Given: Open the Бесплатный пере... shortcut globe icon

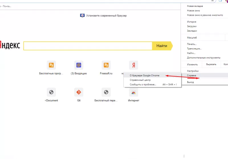Looking at the screenshot, I should point(106,92).
